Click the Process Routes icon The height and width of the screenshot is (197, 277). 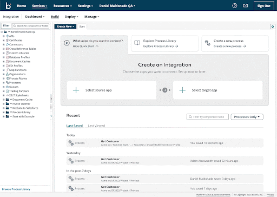(8, 78)
